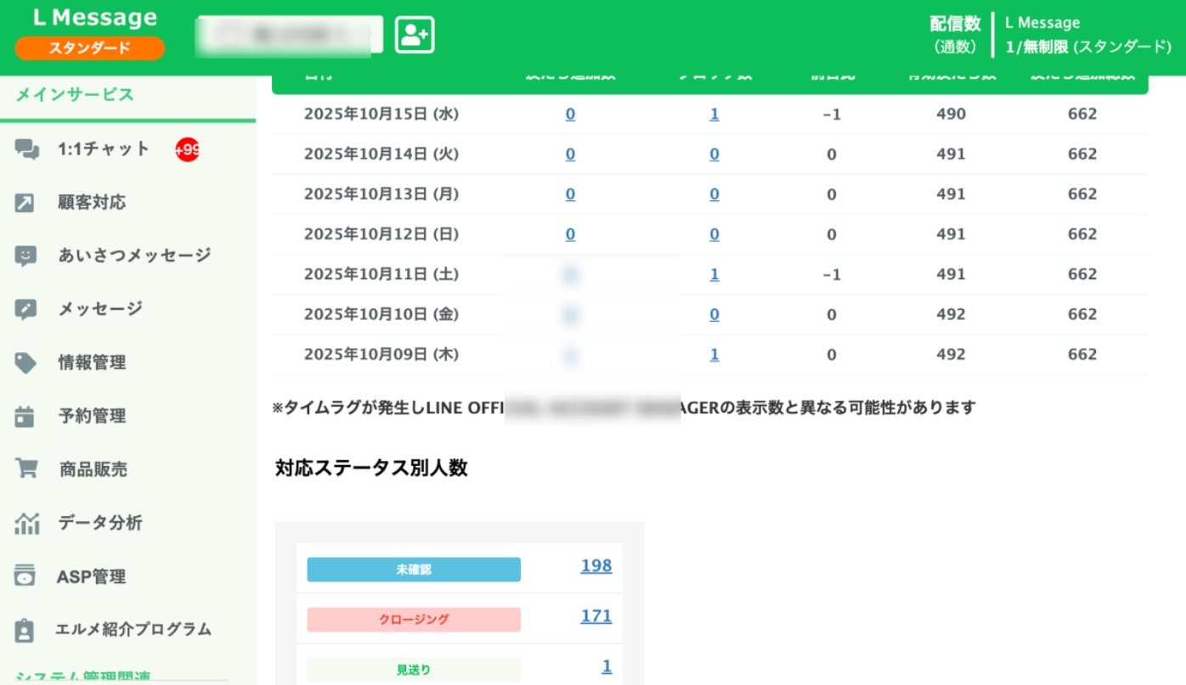
Task: Select the pink クロージング status label
Action: click(x=414, y=620)
